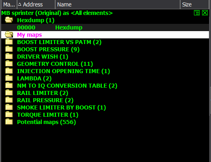
Task: Click the GEOMETRY CONTROL folder icon
Action: pos(9,63)
